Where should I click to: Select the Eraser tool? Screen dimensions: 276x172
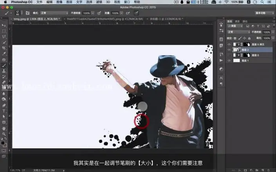(x=4, y=82)
